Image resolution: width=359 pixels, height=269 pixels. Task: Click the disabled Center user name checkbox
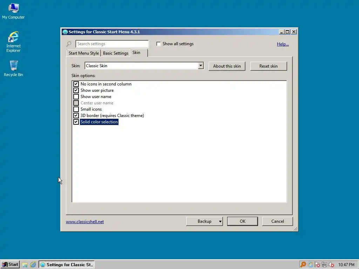(x=76, y=103)
